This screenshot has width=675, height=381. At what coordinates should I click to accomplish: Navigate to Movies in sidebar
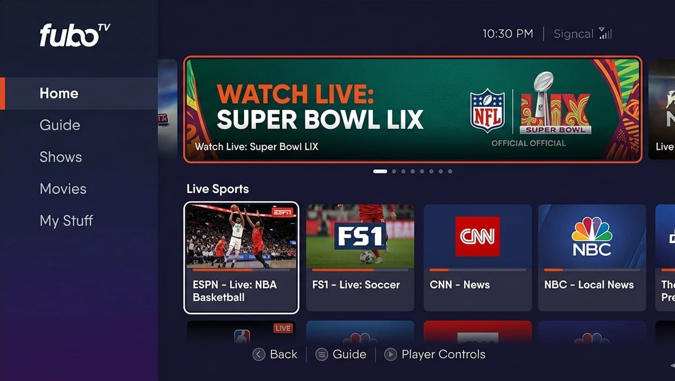point(63,189)
